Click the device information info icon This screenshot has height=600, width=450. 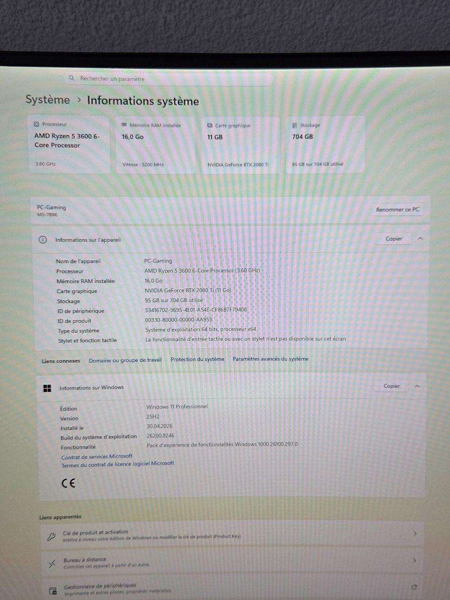pos(43,240)
